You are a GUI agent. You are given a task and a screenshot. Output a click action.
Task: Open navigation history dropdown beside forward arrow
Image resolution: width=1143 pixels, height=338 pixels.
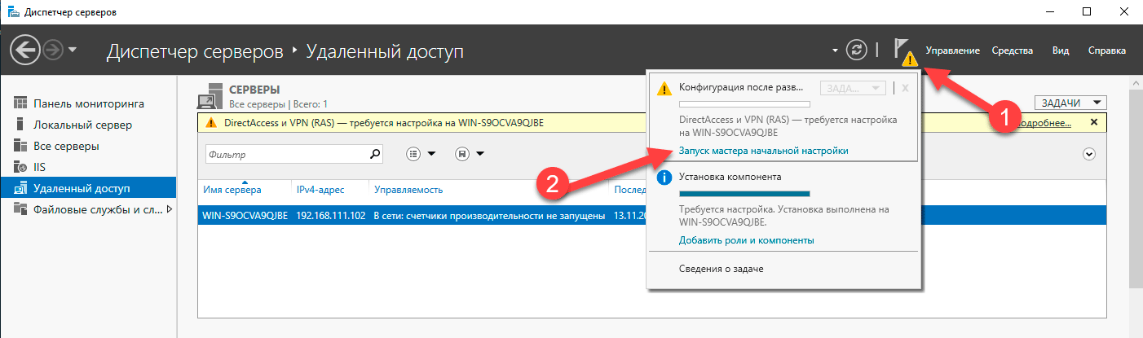[x=73, y=50]
